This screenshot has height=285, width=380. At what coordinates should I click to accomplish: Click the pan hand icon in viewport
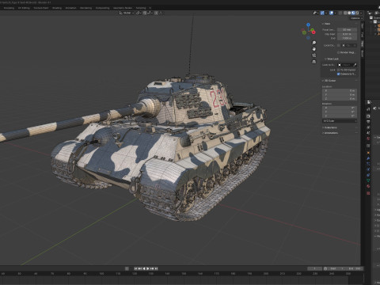click(x=314, y=49)
